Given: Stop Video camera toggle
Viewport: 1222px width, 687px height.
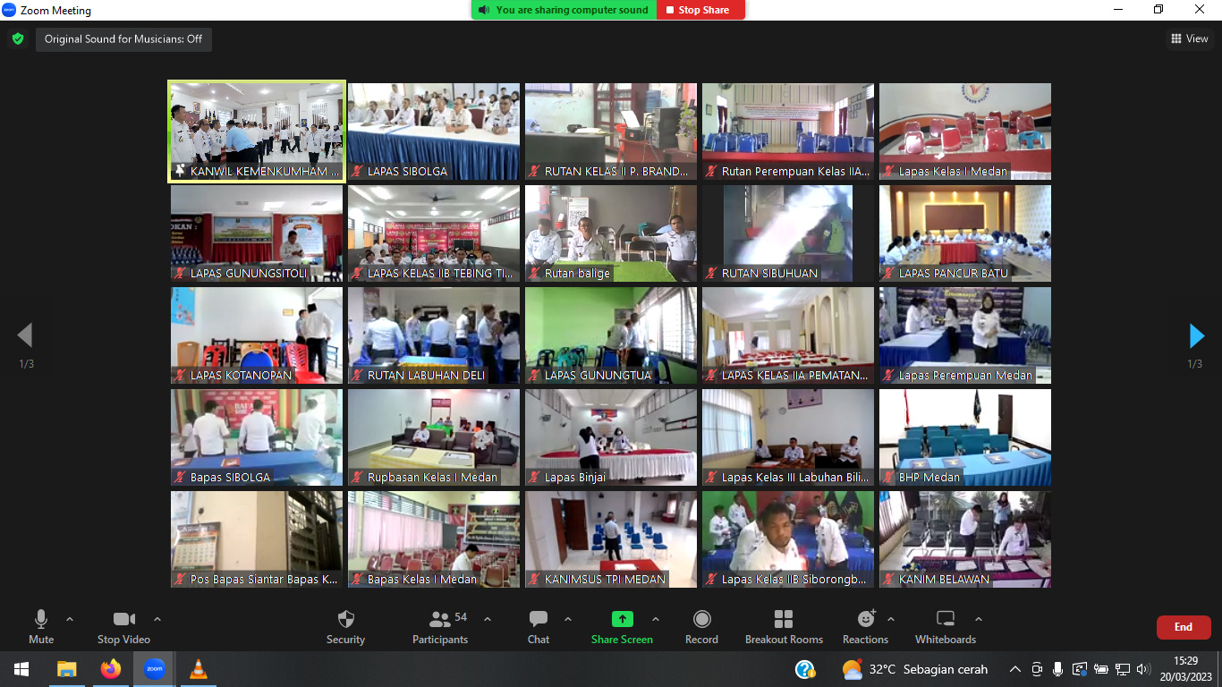Looking at the screenshot, I should click(123, 620).
